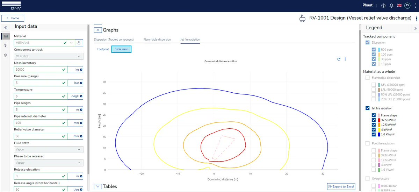419x192 pixels.
Task: Open the Material METHANE dropdown
Action: tap(72, 43)
